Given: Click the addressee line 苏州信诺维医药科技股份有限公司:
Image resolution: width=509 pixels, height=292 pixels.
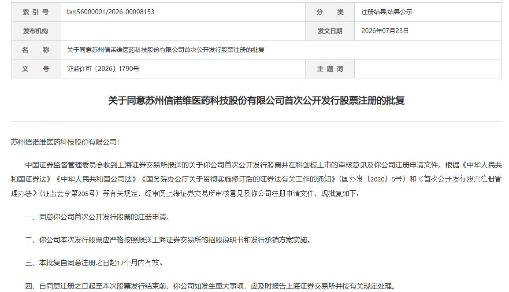Looking at the screenshot, I should [65, 142].
